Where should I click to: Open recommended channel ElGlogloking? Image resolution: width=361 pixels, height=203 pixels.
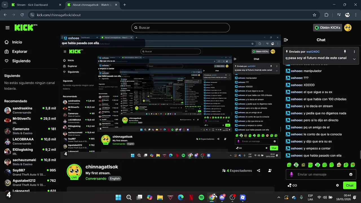click(30, 152)
